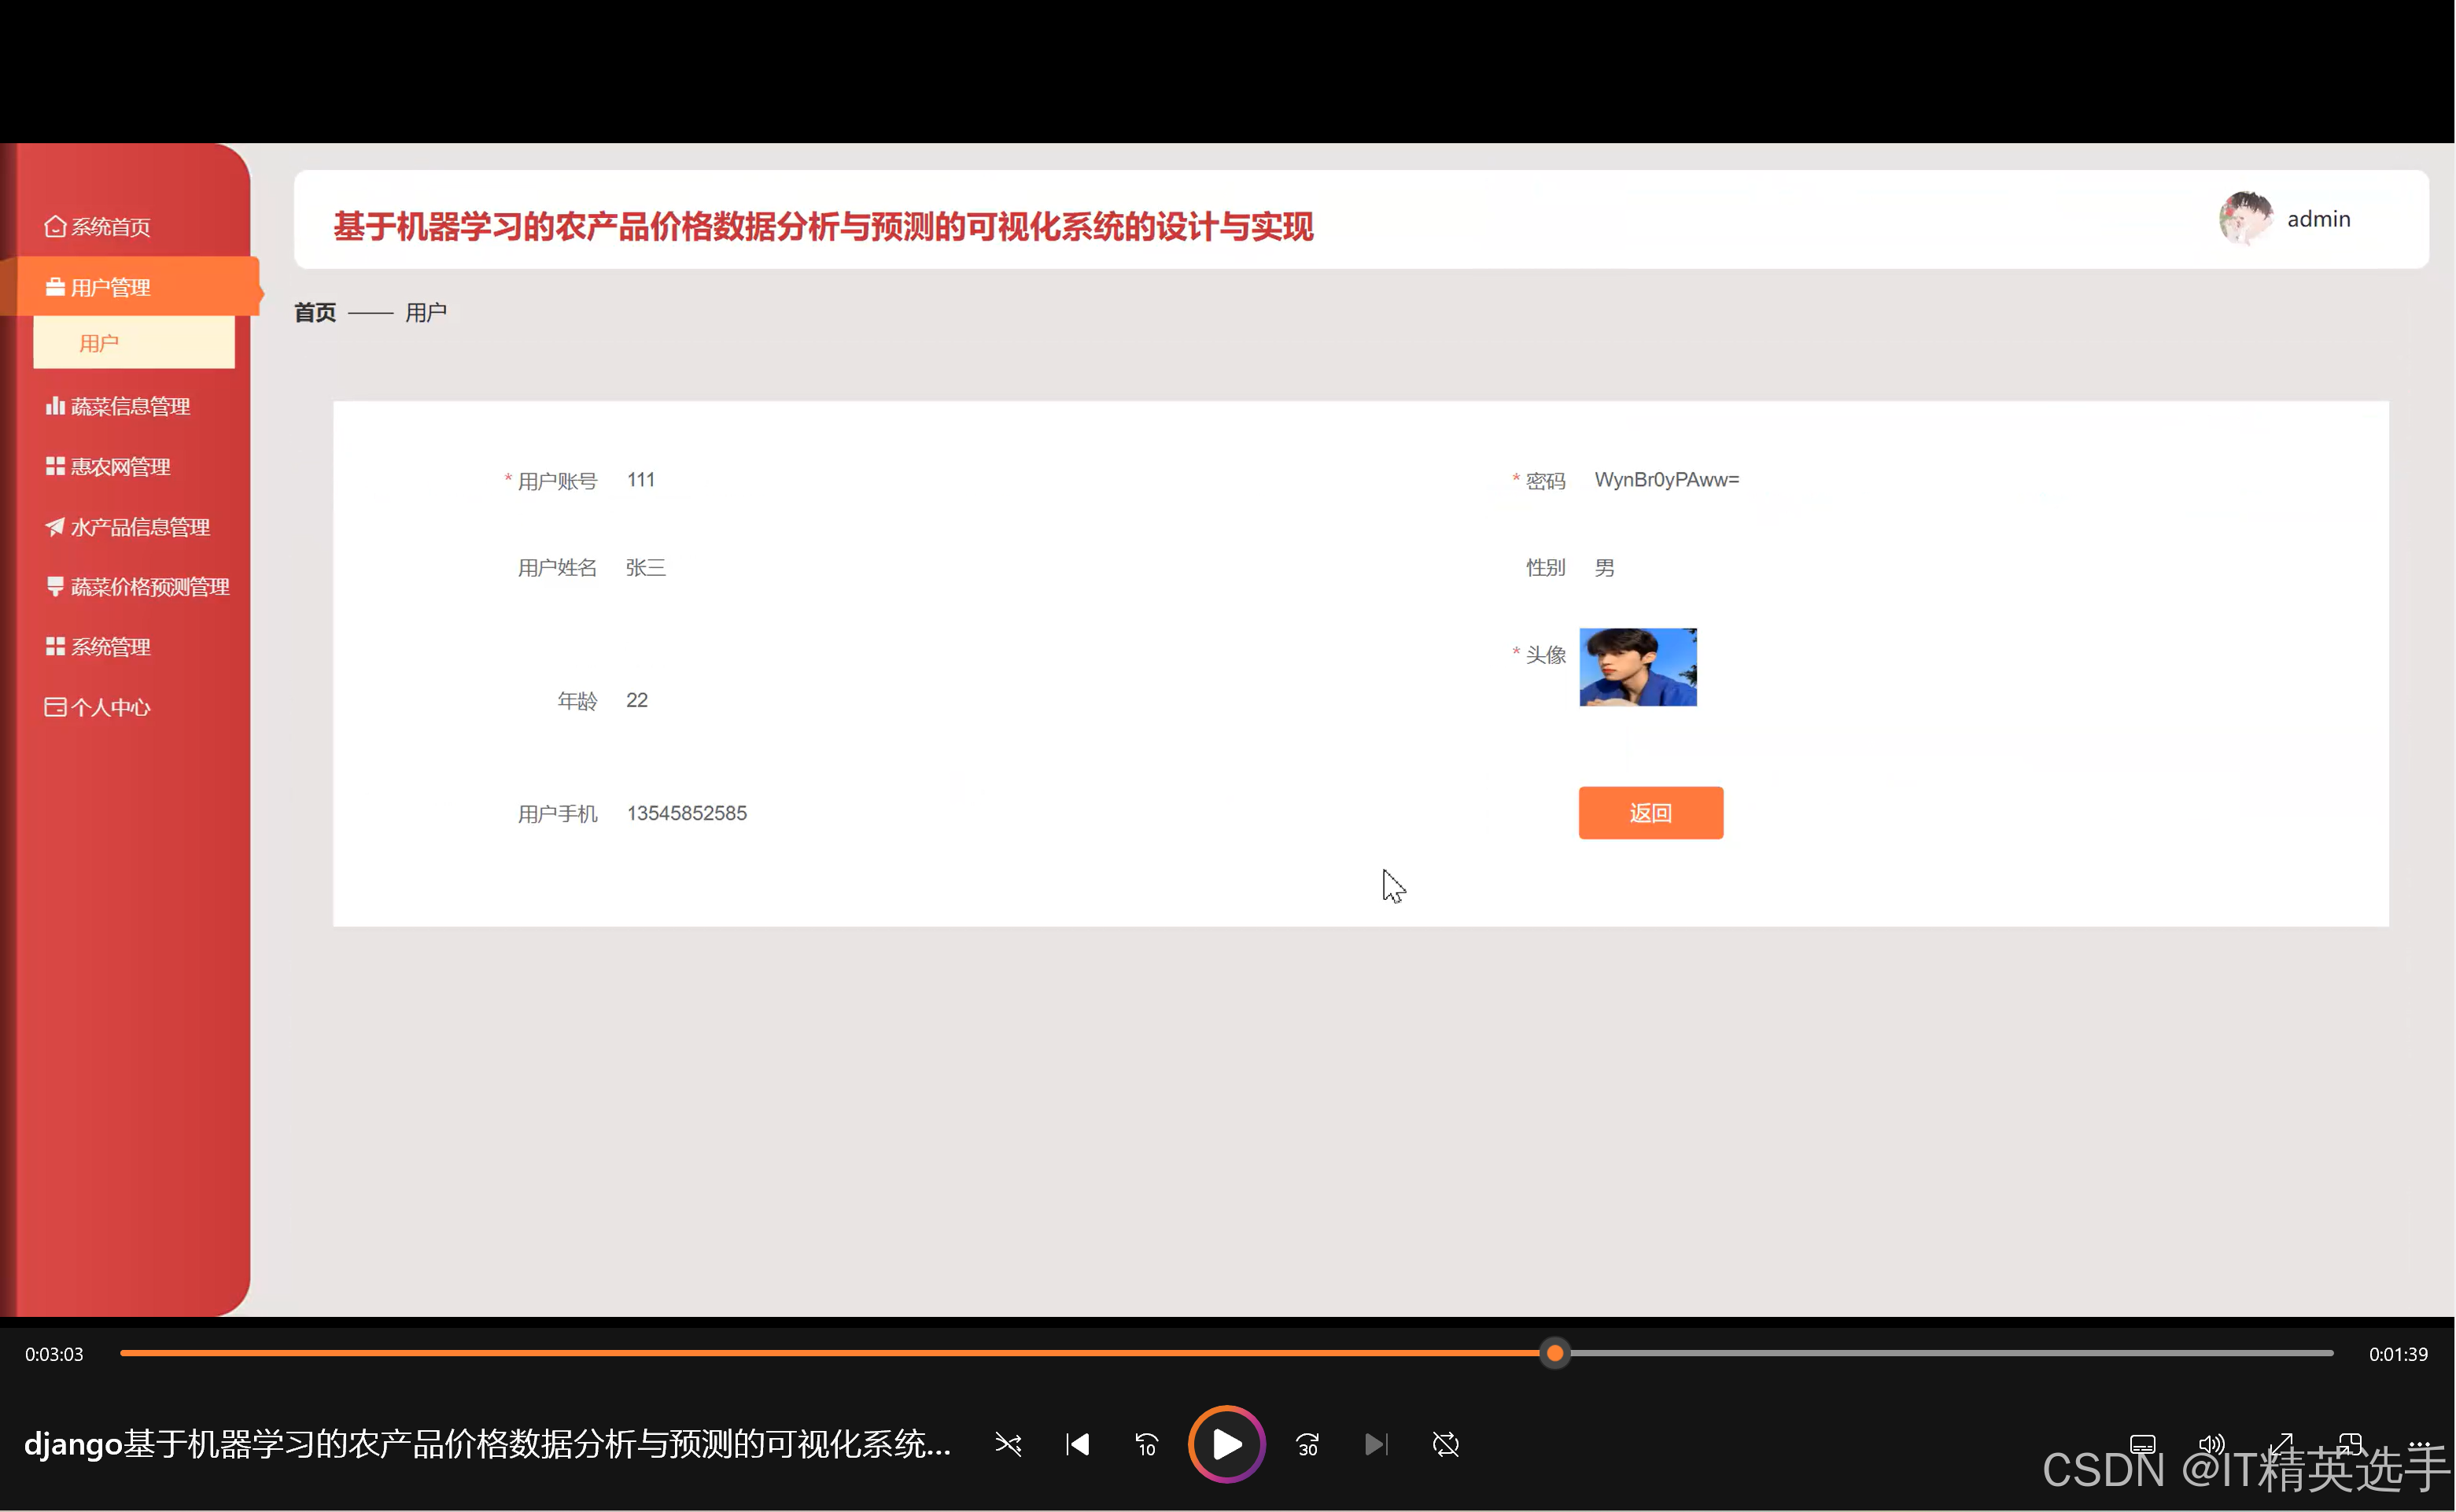Click the orange 返回 button
2456x1512 pixels.
[x=1650, y=812]
